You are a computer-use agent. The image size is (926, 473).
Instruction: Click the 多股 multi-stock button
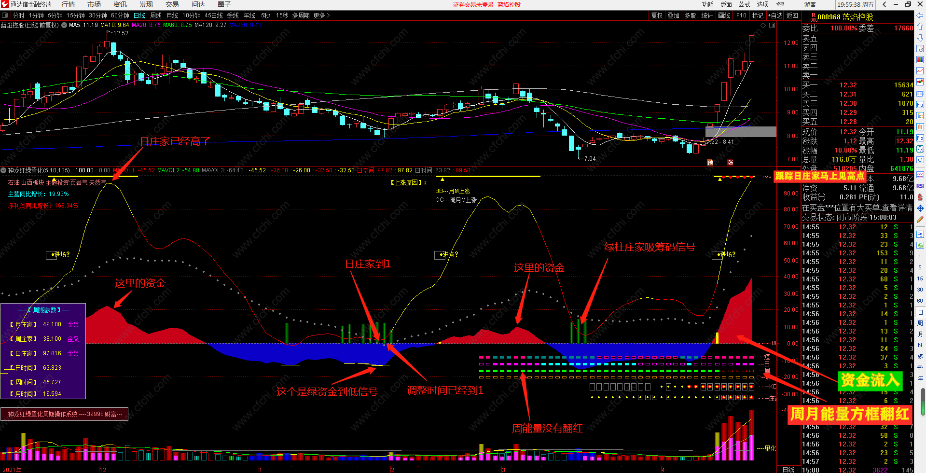[690, 15]
